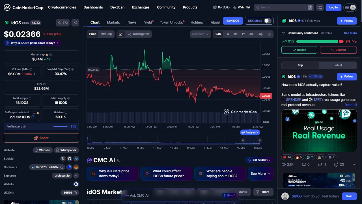
Task: Expand the See More AI prompts
Action: (260, 174)
